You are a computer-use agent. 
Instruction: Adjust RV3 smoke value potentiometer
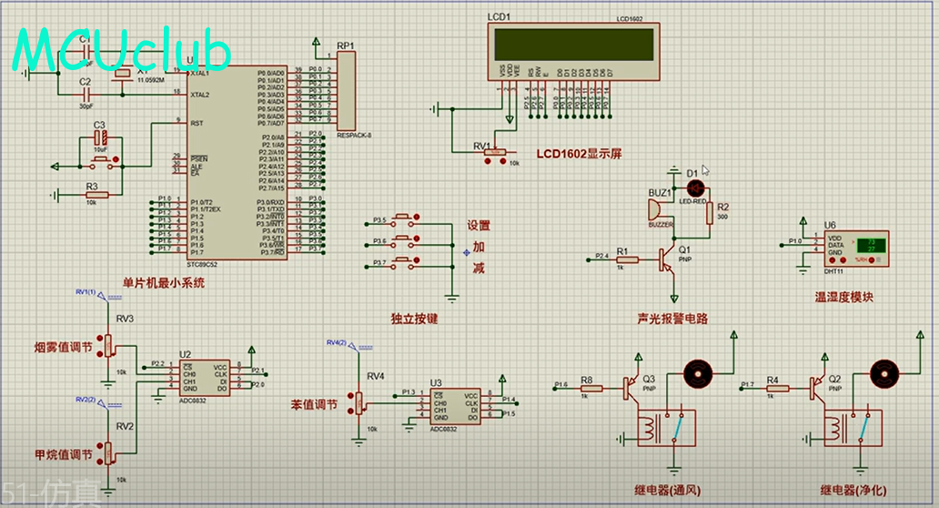click(x=107, y=345)
